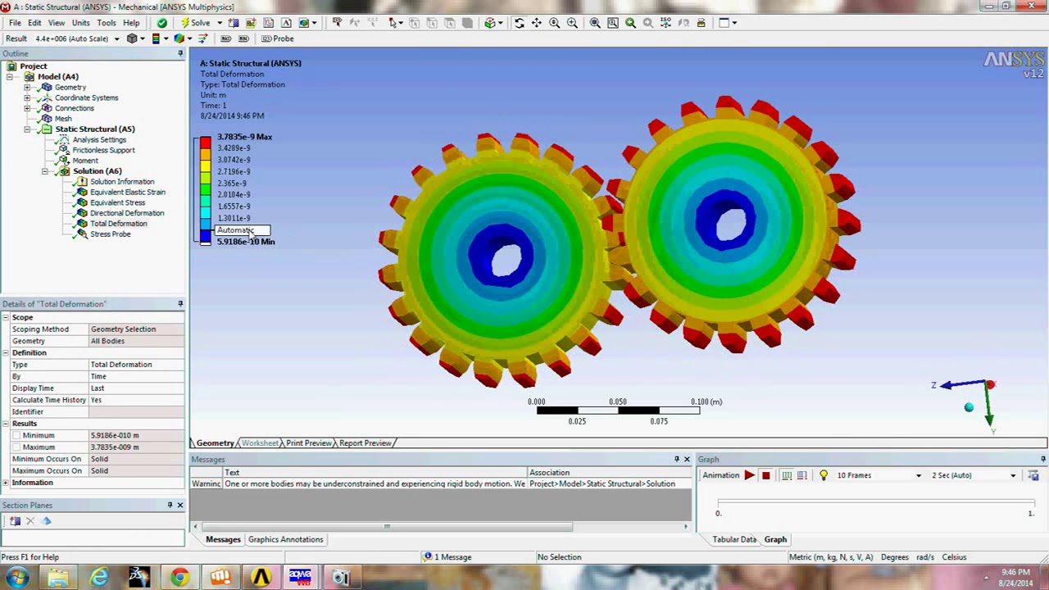The image size is (1049, 590).
Task: Collapse the Definition section in Details
Action: [6, 352]
